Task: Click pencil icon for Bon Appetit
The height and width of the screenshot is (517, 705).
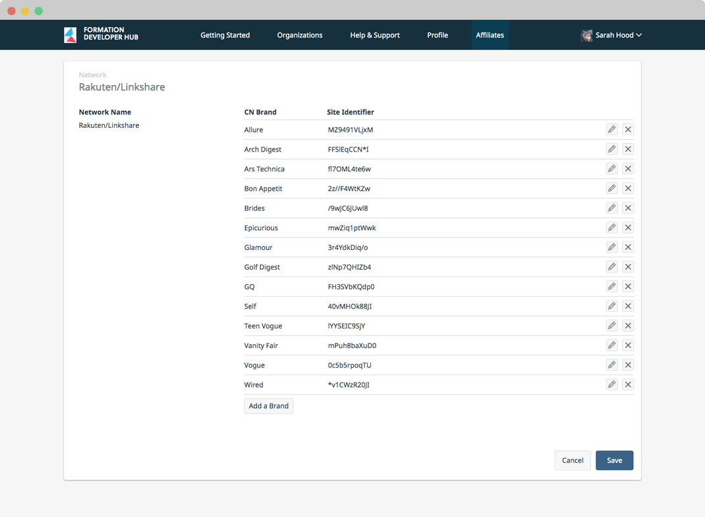Action: [611, 189]
